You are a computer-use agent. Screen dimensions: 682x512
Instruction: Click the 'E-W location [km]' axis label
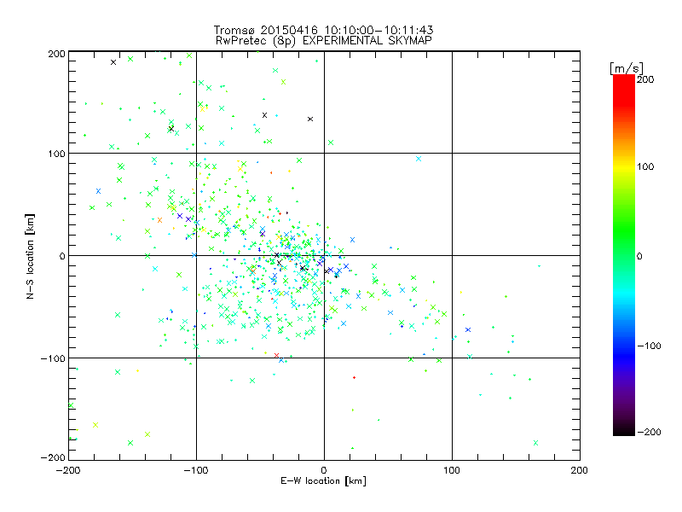pyautogui.click(x=323, y=481)
